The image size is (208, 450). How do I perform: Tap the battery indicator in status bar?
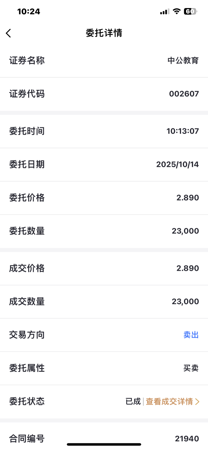(190, 11)
